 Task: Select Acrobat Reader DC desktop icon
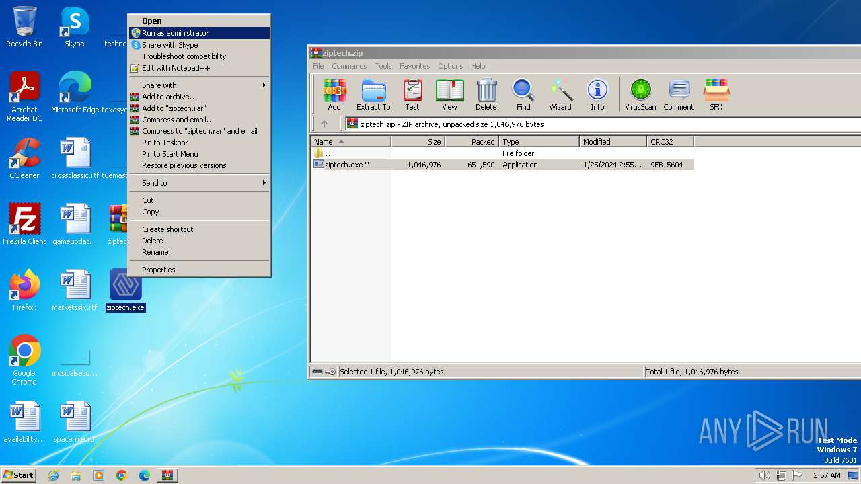(x=24, y=97)
